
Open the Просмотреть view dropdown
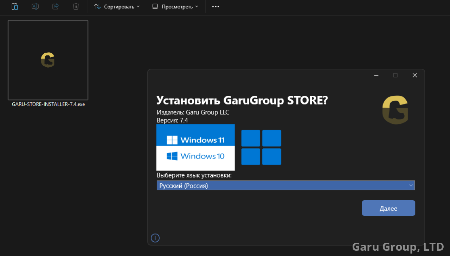point(175,7)
